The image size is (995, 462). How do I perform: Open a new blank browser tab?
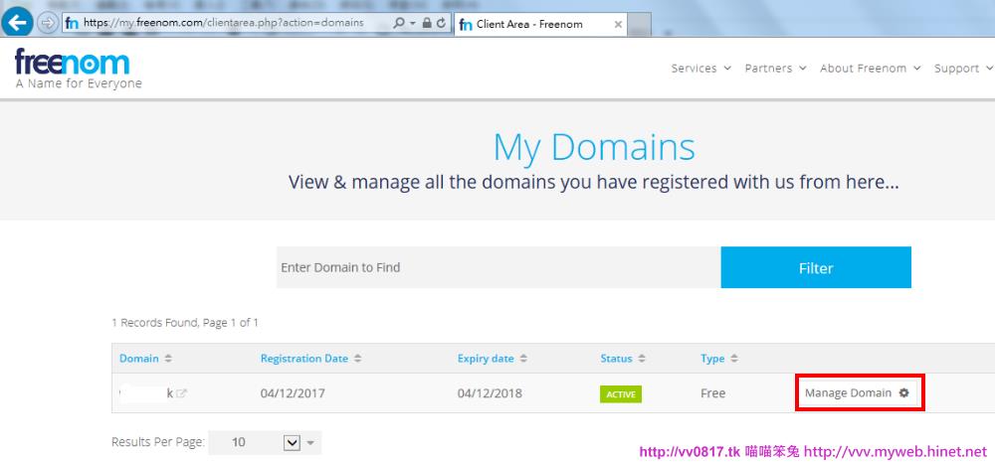tap(640, 25)
